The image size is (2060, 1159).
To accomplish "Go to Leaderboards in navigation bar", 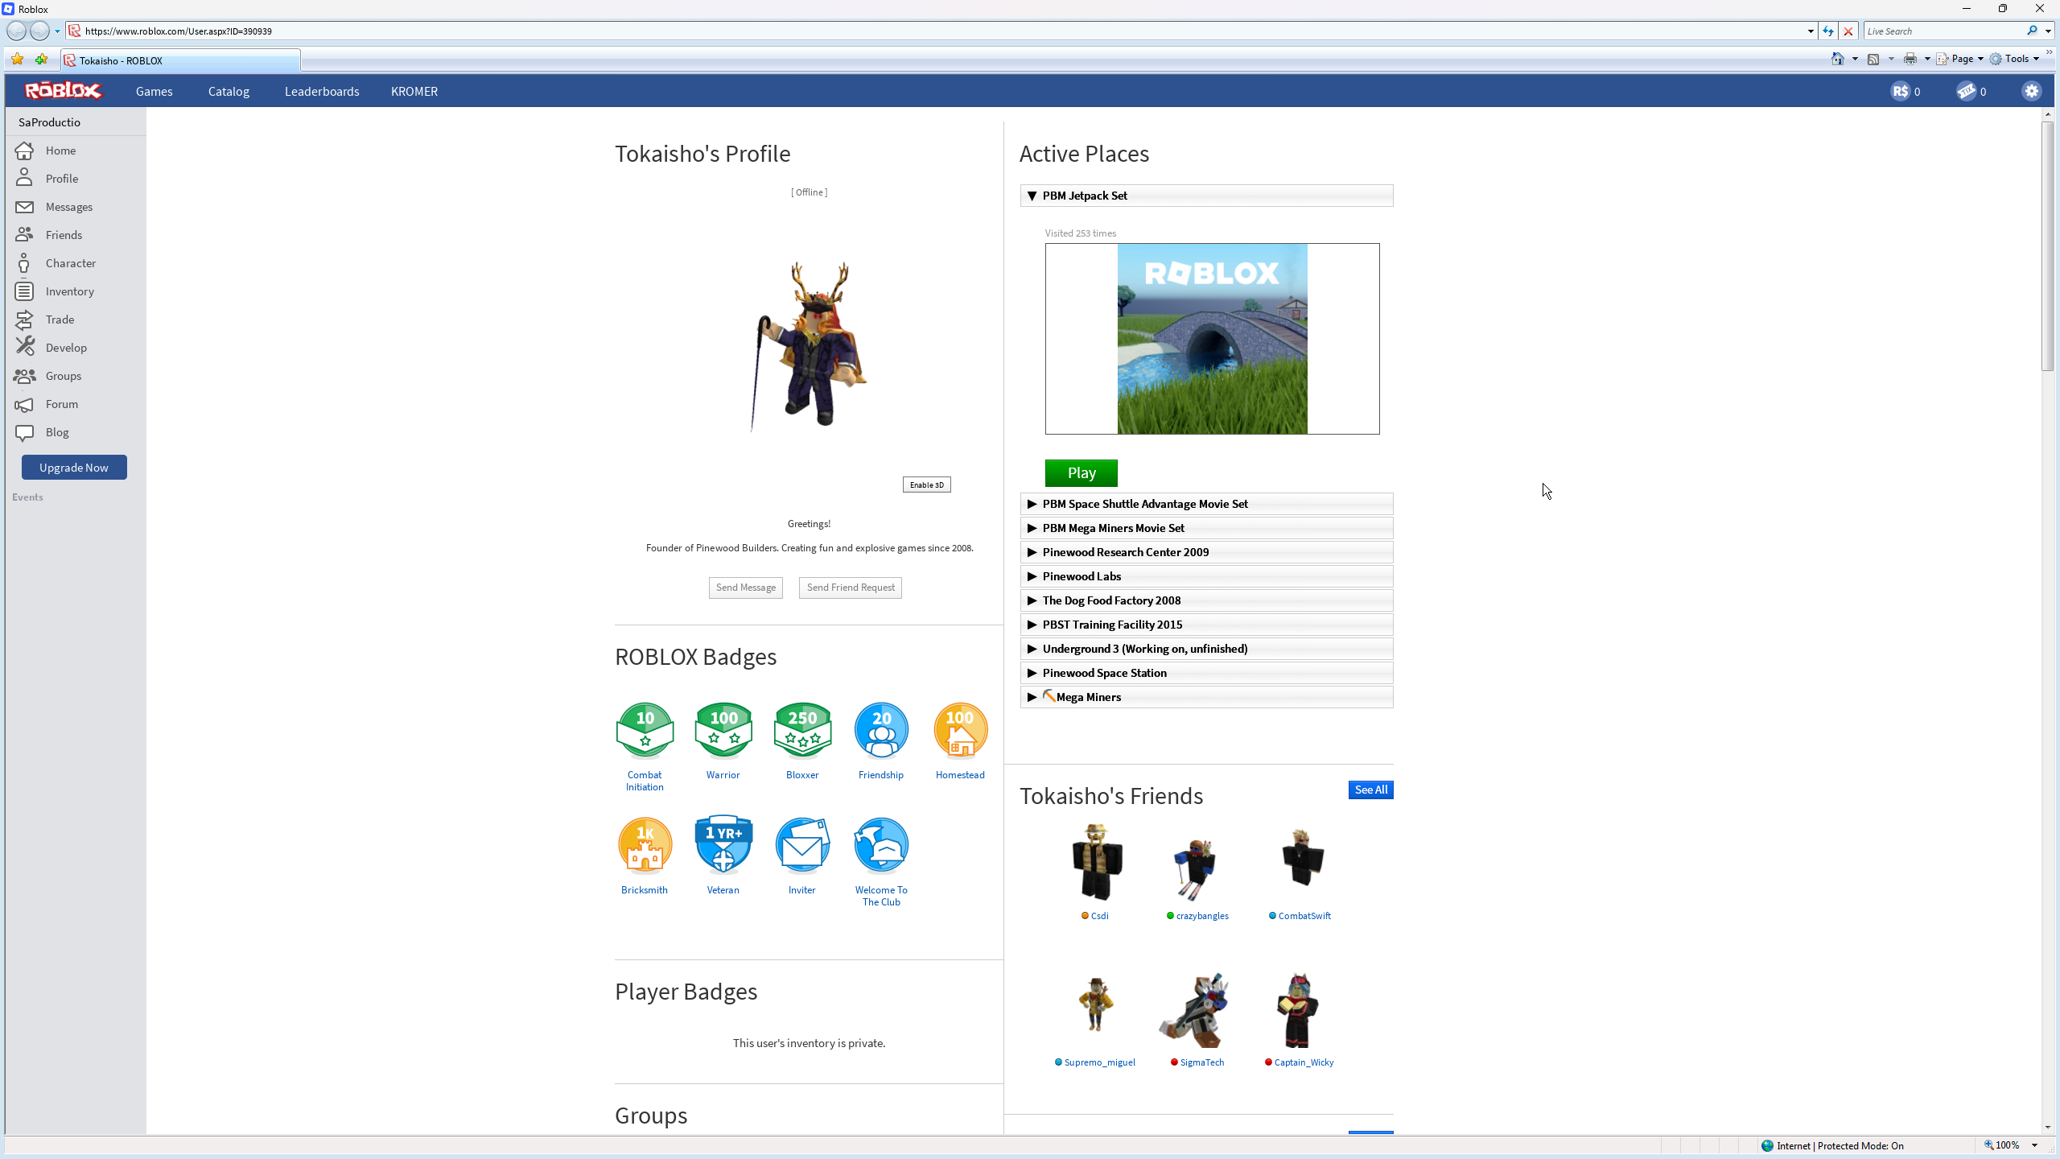I will pos(322,91).
